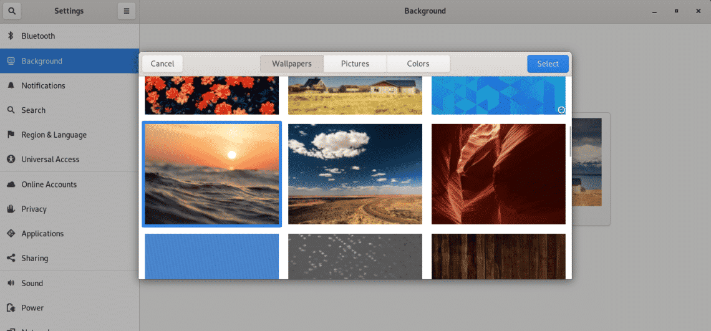Select the red flowers wallpaper
Screen dimensions: 711x331
pyautogui.click(x=212, y=95)
